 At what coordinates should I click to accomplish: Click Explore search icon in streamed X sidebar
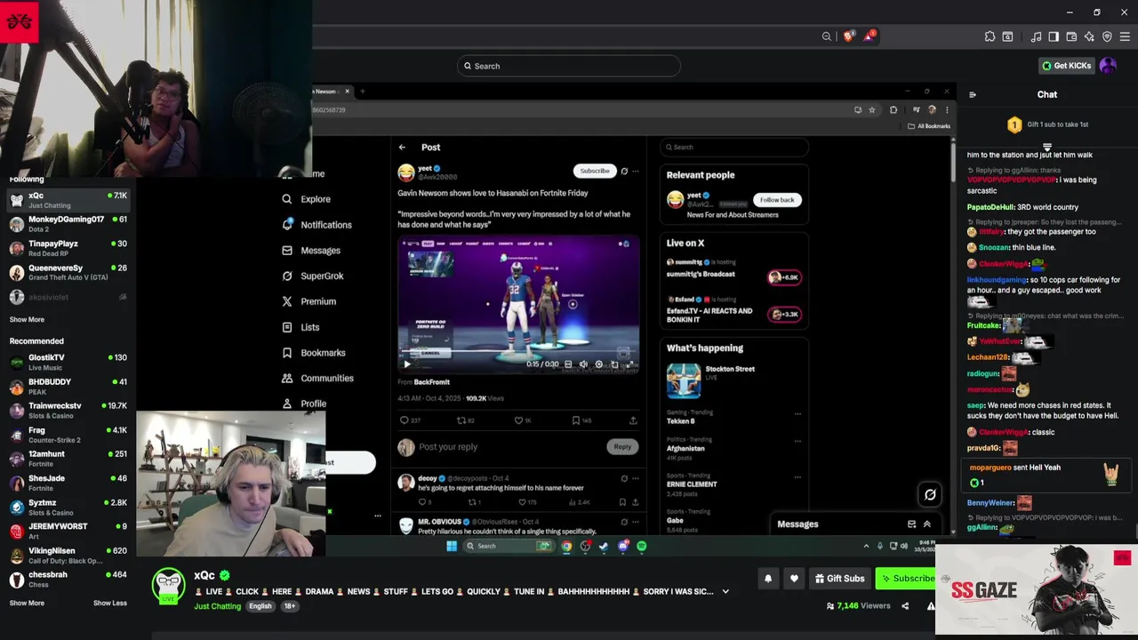(287, 199)
